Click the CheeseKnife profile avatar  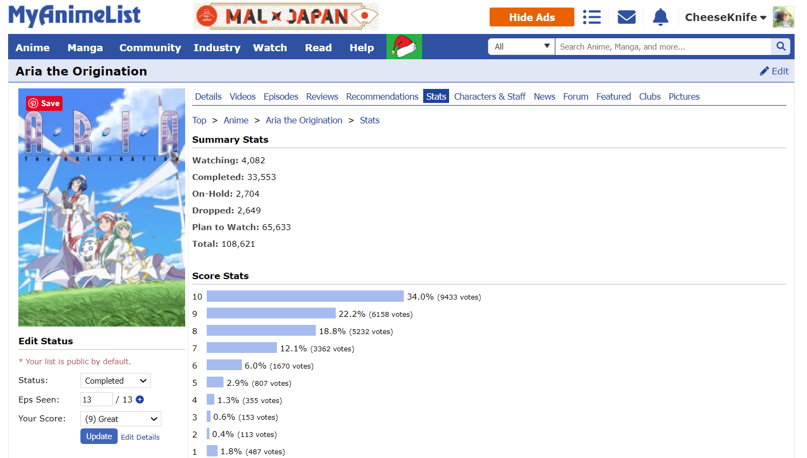pos(783,17)
